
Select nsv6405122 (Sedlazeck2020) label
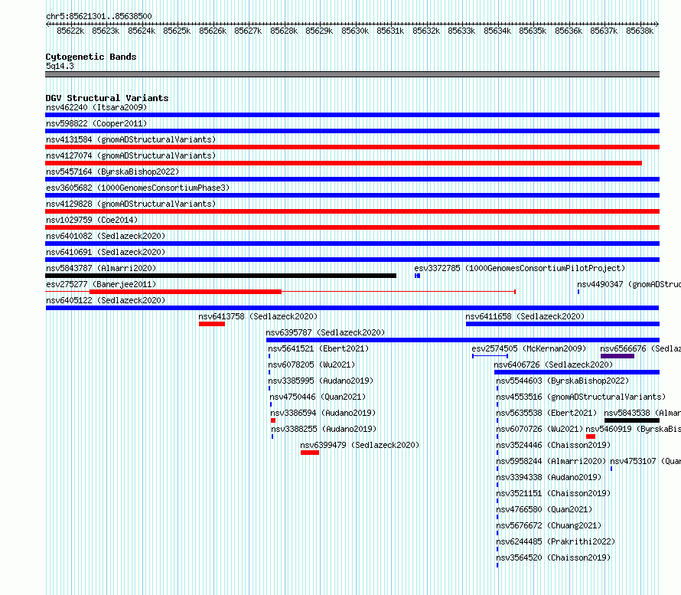click(106, 300)
